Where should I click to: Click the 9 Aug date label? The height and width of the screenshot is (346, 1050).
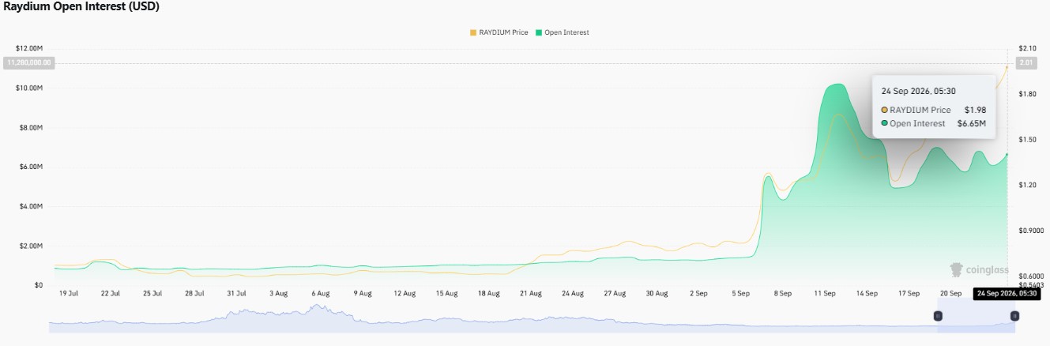tap(362, 293)
